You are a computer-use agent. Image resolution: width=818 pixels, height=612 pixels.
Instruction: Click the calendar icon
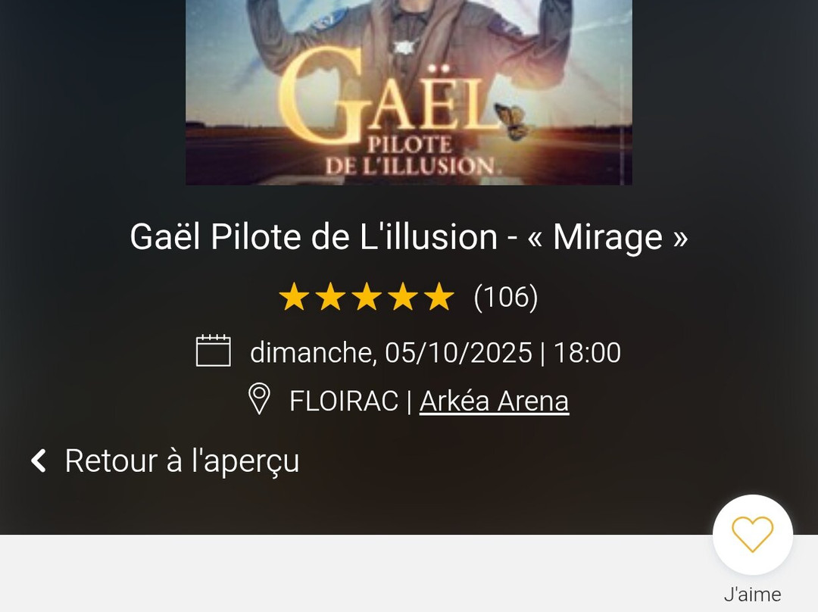213,351
